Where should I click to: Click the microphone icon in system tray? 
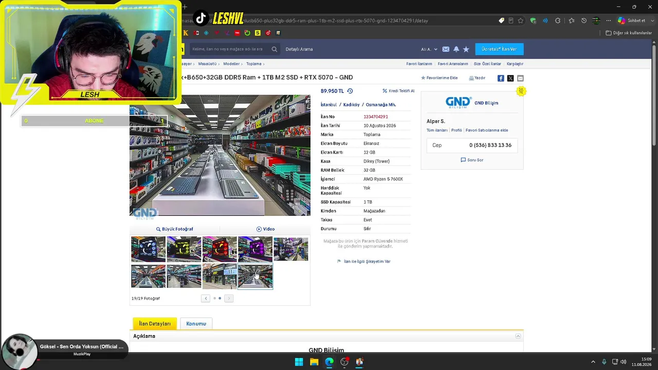[x=604, y=362]
